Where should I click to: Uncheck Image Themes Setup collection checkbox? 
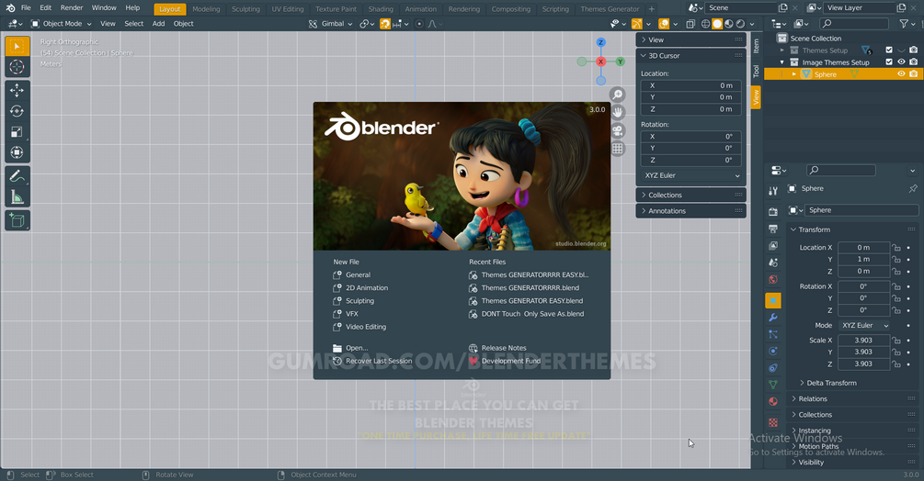pyautogui.click(x=889, y=62)
